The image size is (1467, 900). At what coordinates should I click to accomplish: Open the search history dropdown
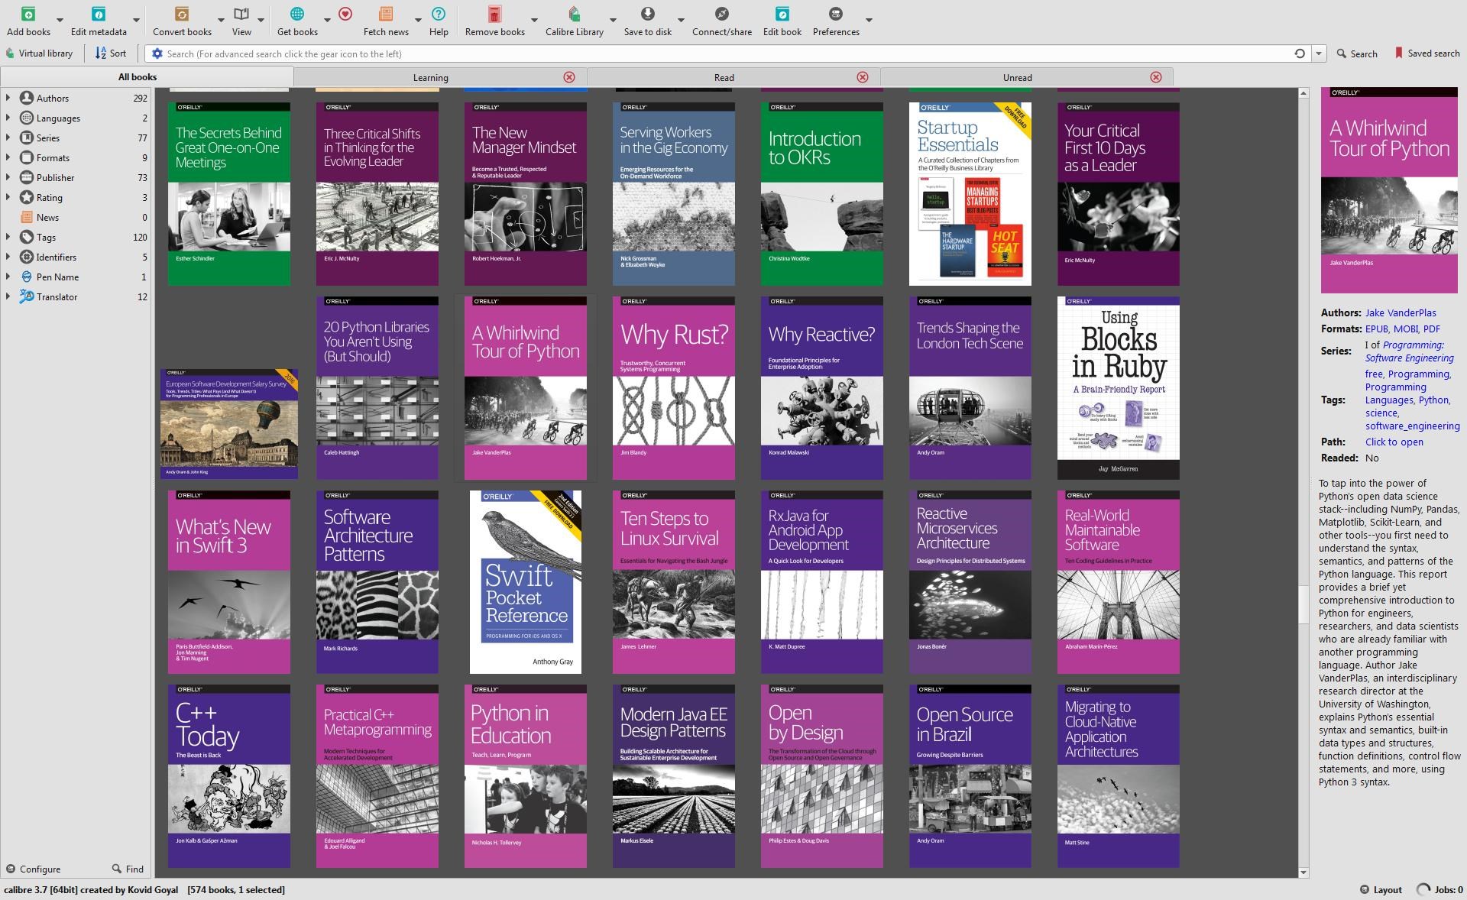click(x=1319, y=53)
